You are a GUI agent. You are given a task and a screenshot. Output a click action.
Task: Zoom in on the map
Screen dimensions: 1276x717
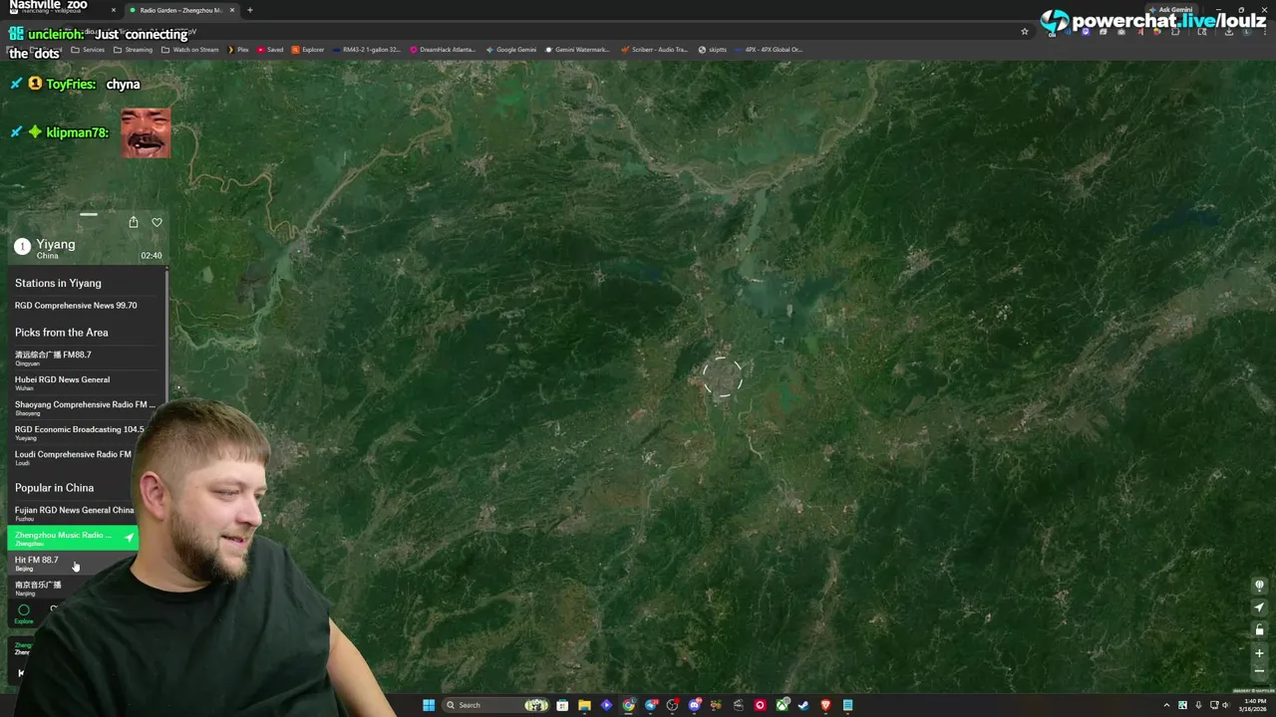coord(1259,653)
